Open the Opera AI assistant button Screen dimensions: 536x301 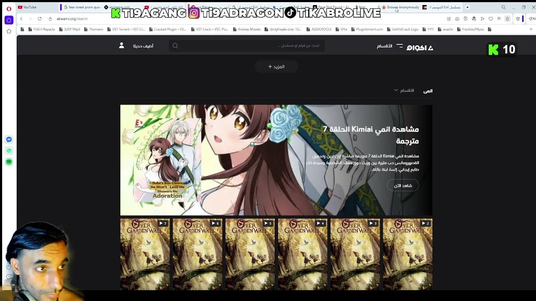(x=532, y=19)
